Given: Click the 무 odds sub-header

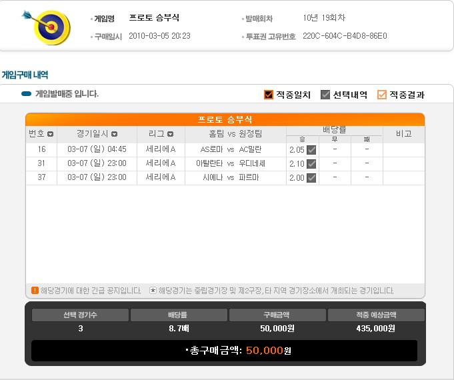Looking at the screenshot, I should (335, 139).
